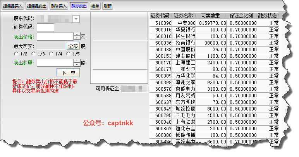Select the 东方明珠 row
This screenshot has width=299, height=157.
click(214, 102)
